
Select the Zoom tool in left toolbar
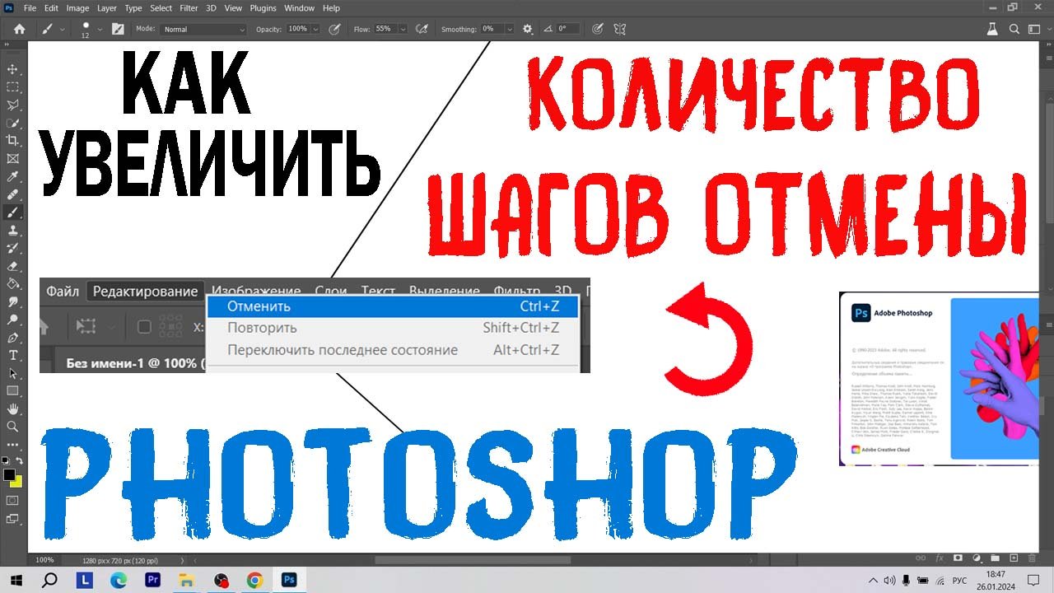point(12,427)
